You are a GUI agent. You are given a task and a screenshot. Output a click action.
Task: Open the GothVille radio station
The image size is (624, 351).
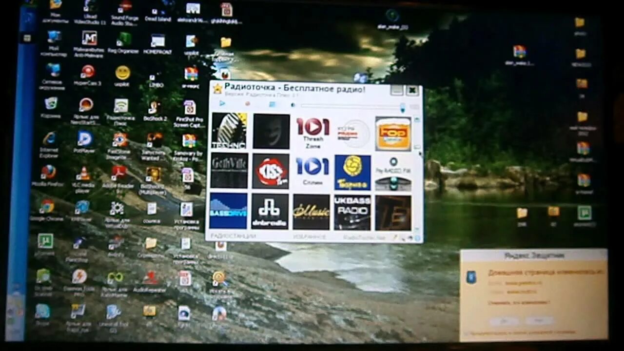(229, 171)
